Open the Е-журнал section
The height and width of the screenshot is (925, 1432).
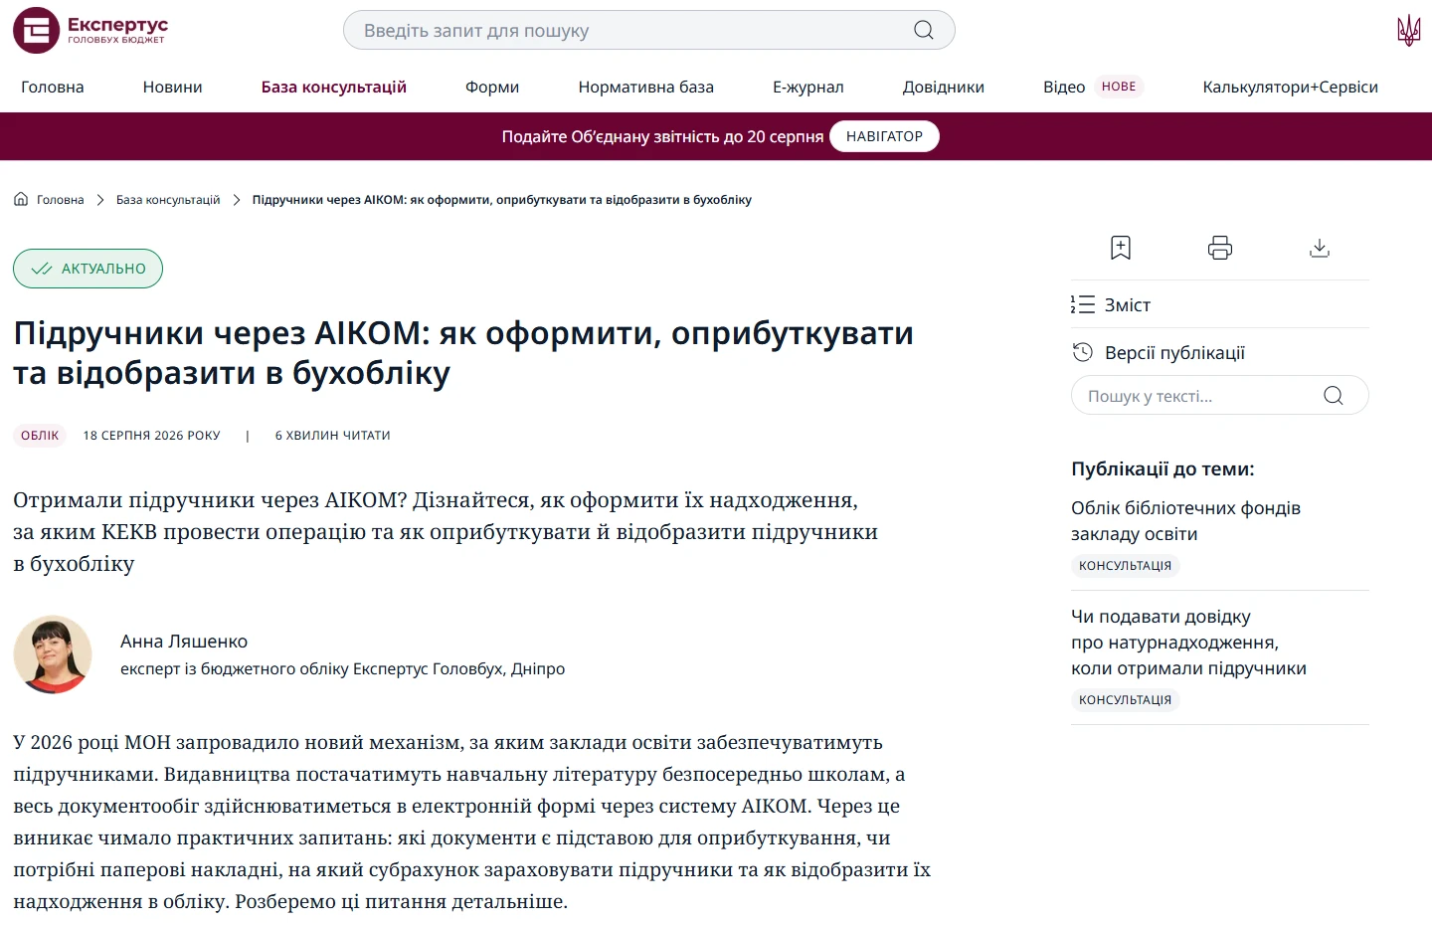click(x=808, y=87)
